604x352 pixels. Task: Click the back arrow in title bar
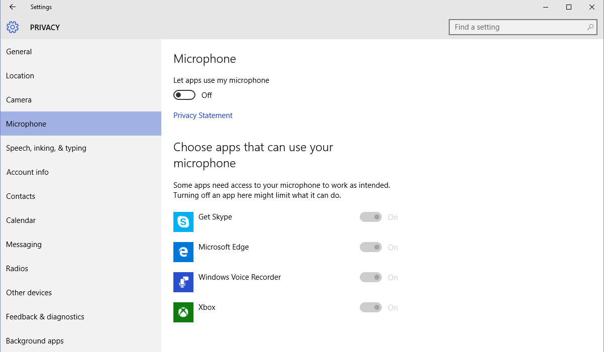click(13, 7)
